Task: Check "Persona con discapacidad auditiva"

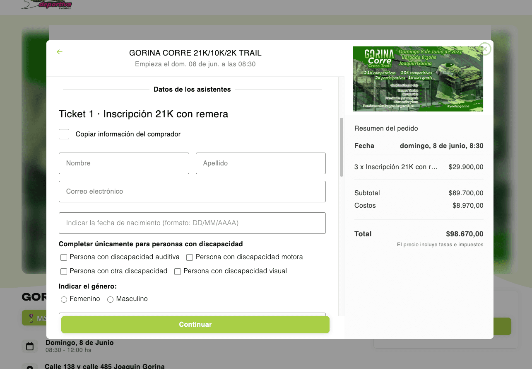Action: click(x=64, y=257)
